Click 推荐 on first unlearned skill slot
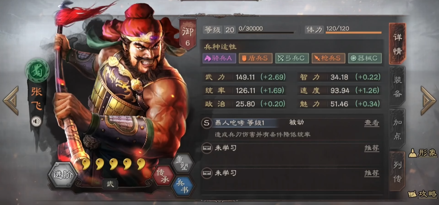Image resolution: width=439 pixels, height=205 pixels. (372, 148)
